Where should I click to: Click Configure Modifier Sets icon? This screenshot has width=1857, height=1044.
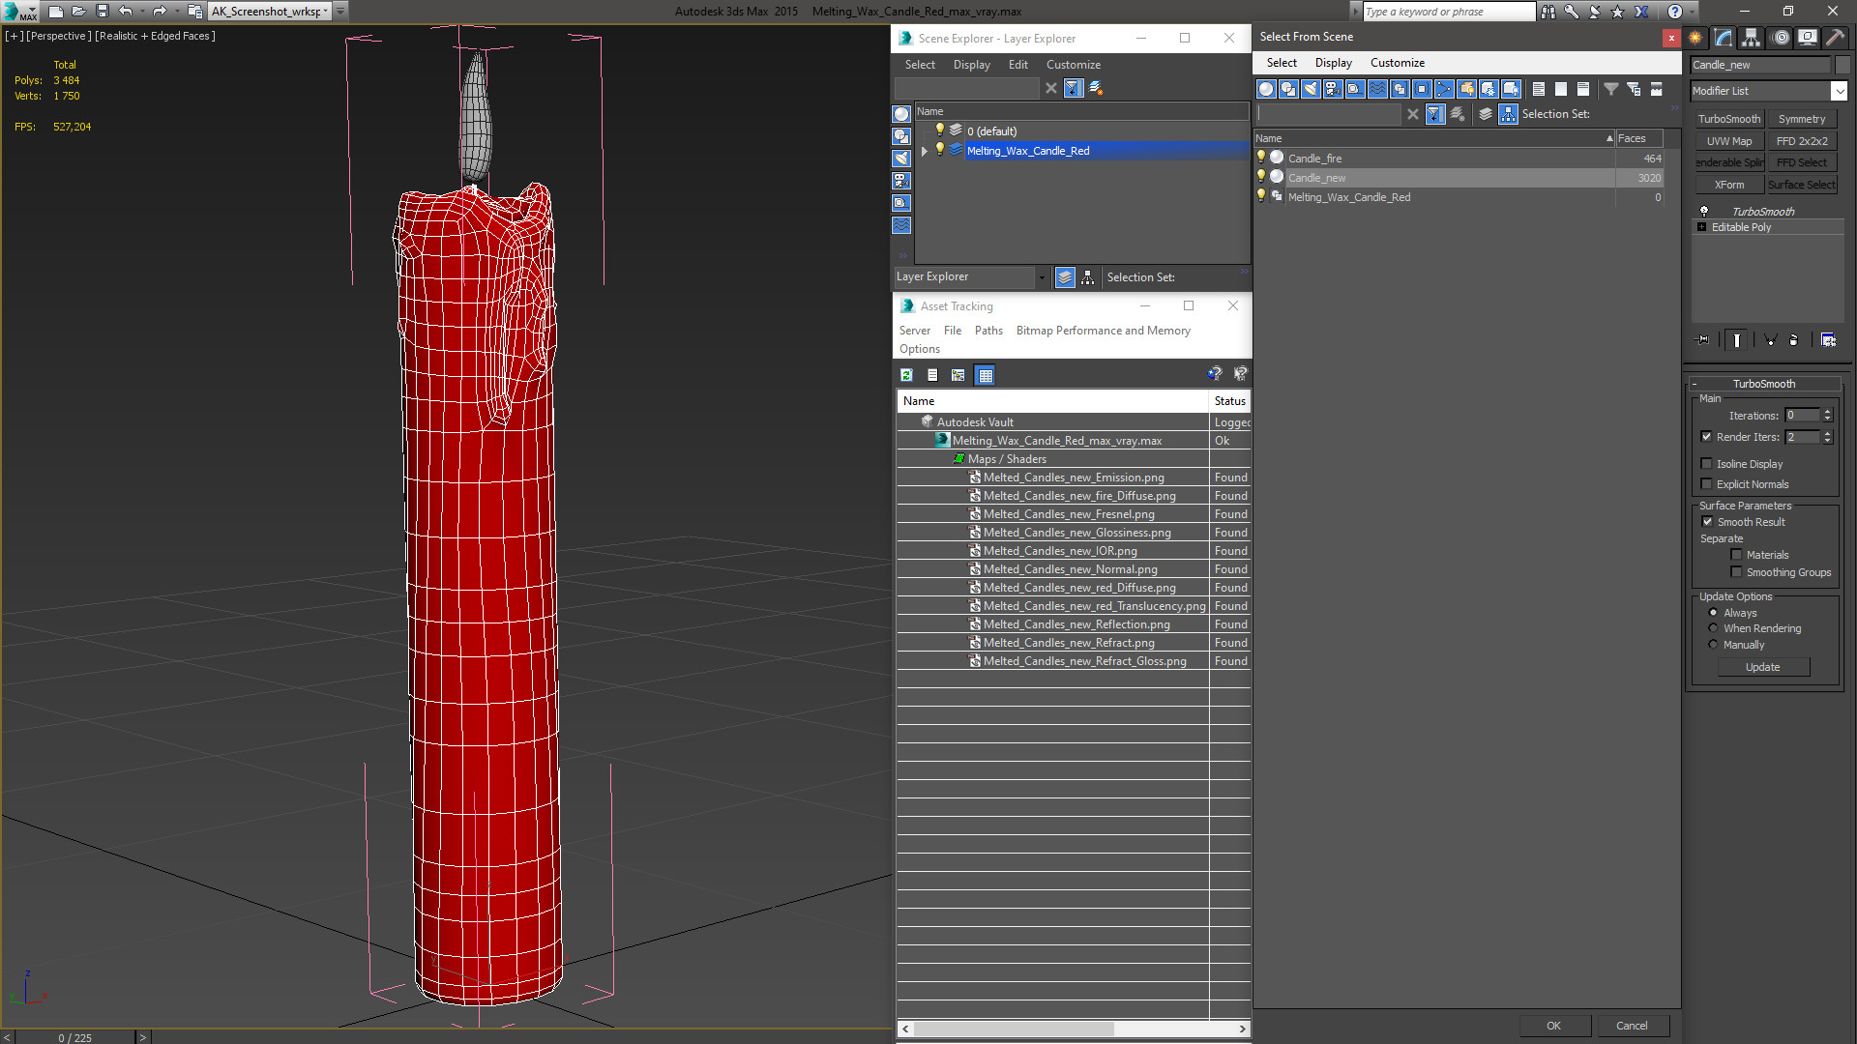coord(1828,340)
